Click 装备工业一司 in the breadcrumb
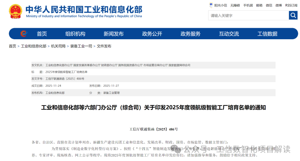Image resolution: width=300 pixels, height=161 pixels. pyautogui.click(x=81, y=46)
